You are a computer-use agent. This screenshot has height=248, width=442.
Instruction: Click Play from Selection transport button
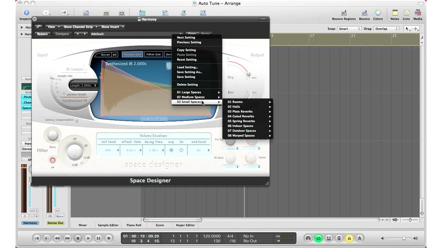pyautogui.click(x=47, y=238)
